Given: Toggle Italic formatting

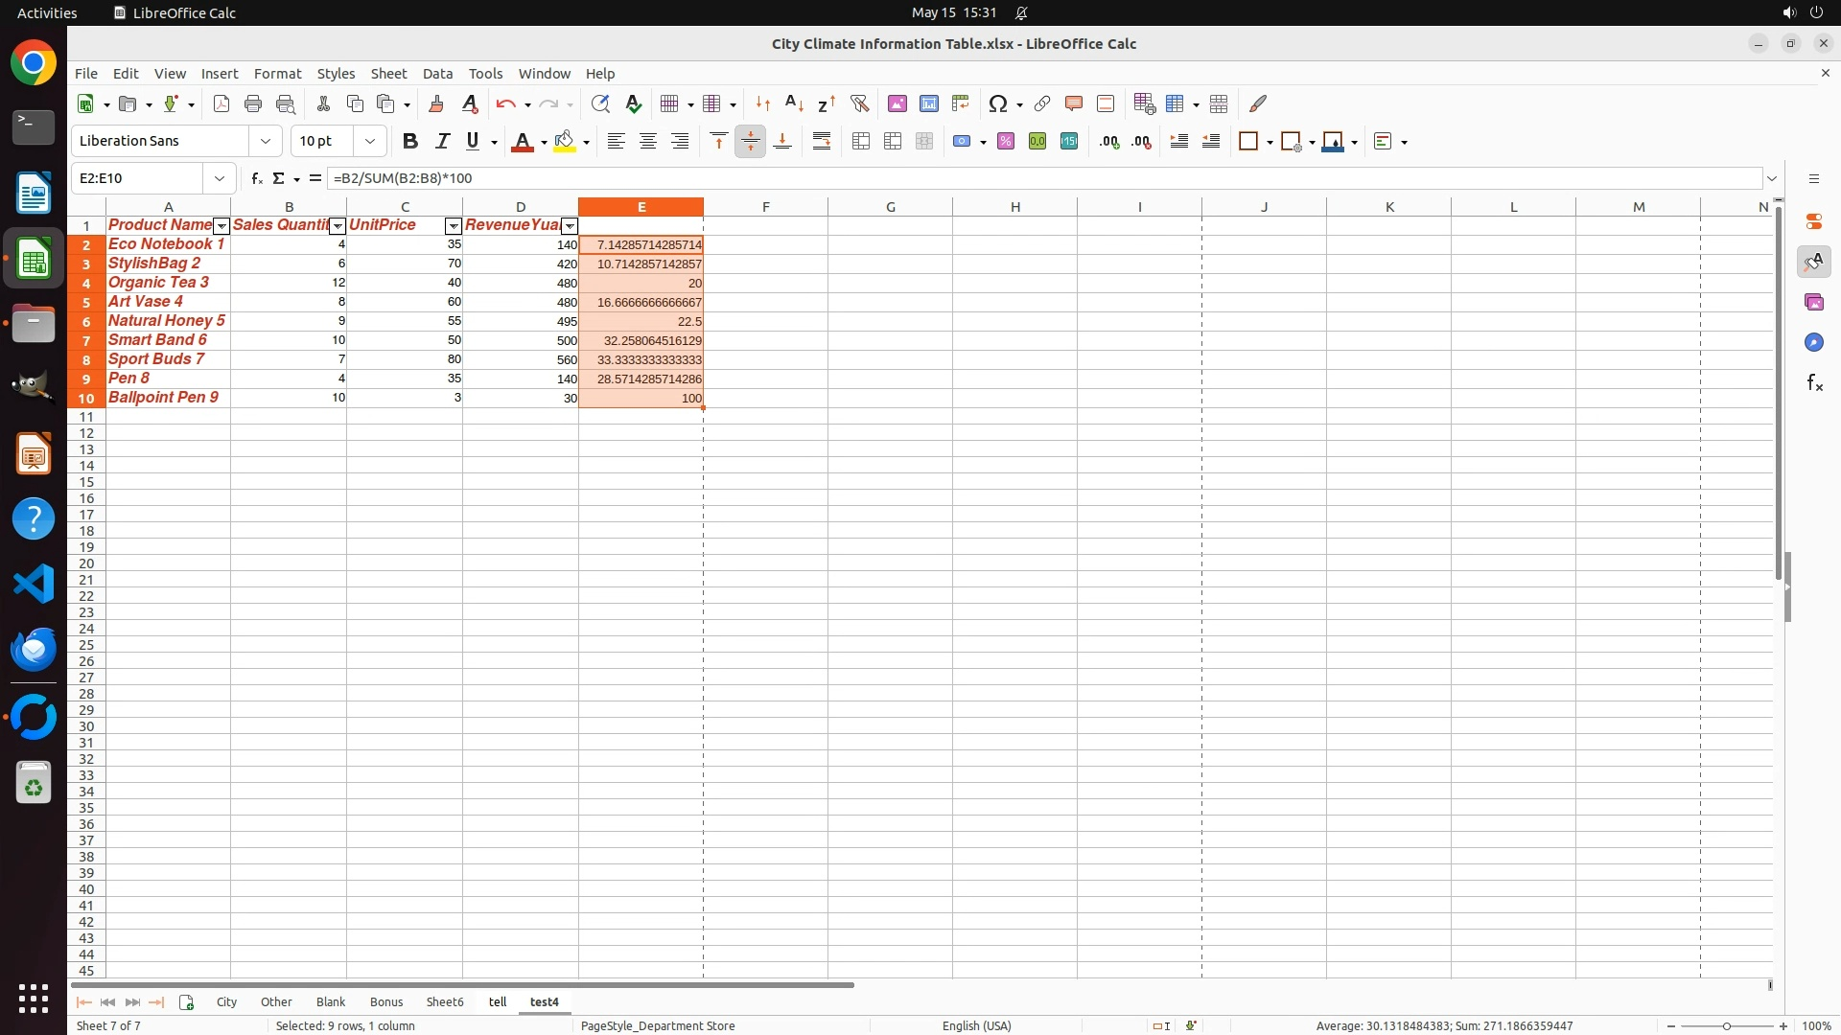Looking at the screenshot, I should tap(442, 142).
